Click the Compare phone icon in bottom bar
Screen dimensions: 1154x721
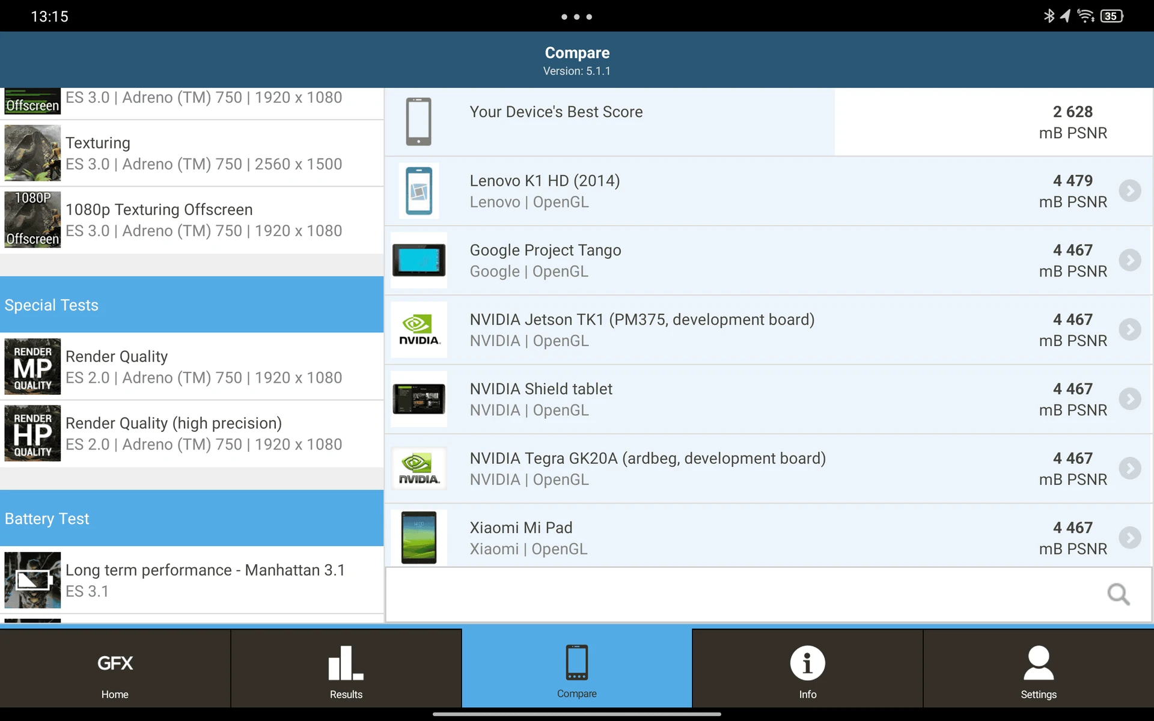pyautogui.click(x=577, y=662)
